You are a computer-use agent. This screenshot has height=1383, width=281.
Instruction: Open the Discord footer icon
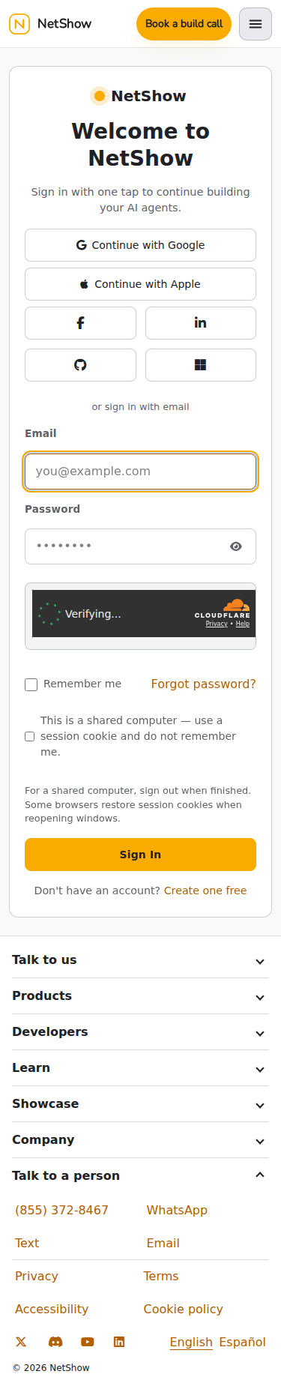click(55, 1342)
